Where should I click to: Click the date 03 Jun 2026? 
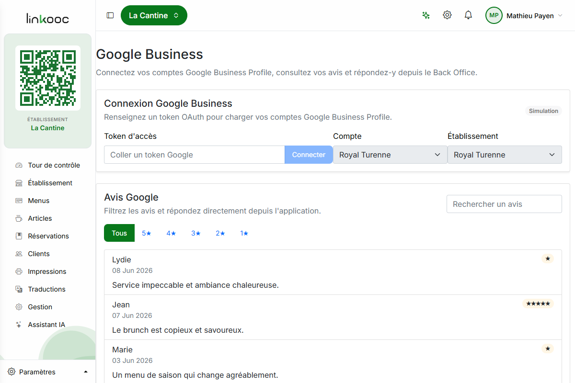132,360
